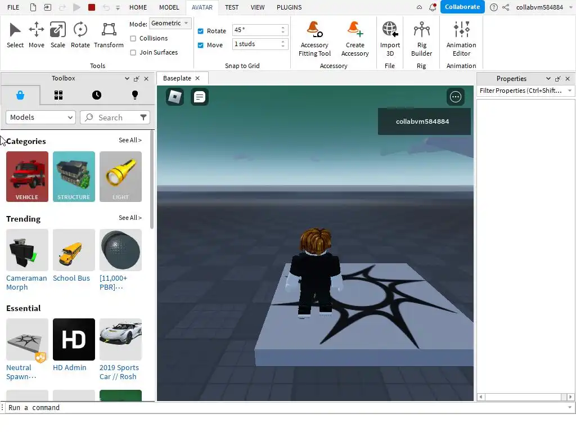Click the Collaborate button
The height and width of the screenshot is (432, 576).
(x=462, y=7)
